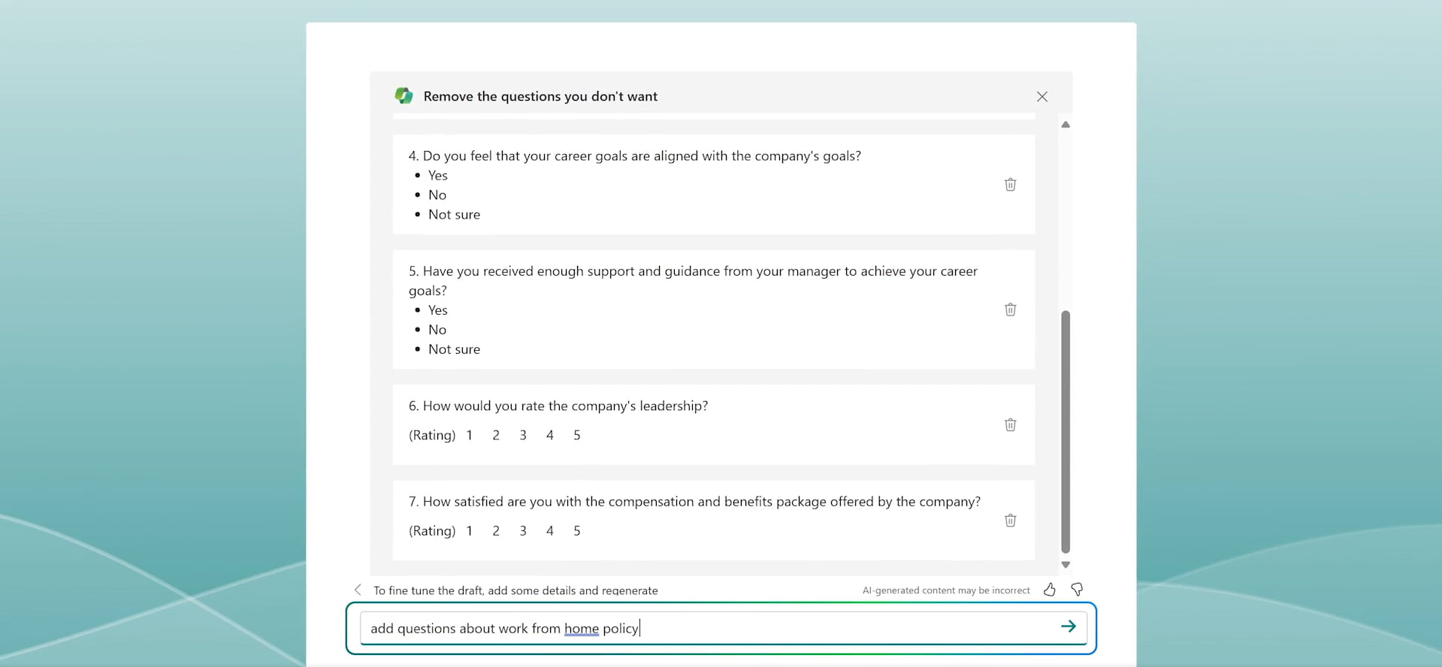1442x667 pixels.
Task: Delete question 6 about company leadership
Action: [x=1010, y=425]
